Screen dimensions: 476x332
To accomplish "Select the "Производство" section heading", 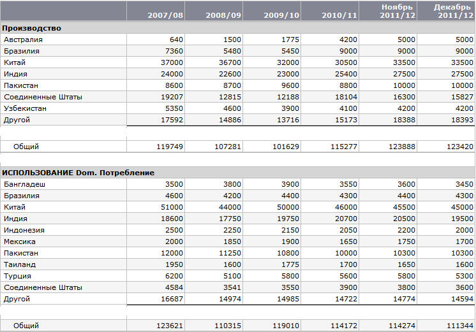I will coord(31,28).
